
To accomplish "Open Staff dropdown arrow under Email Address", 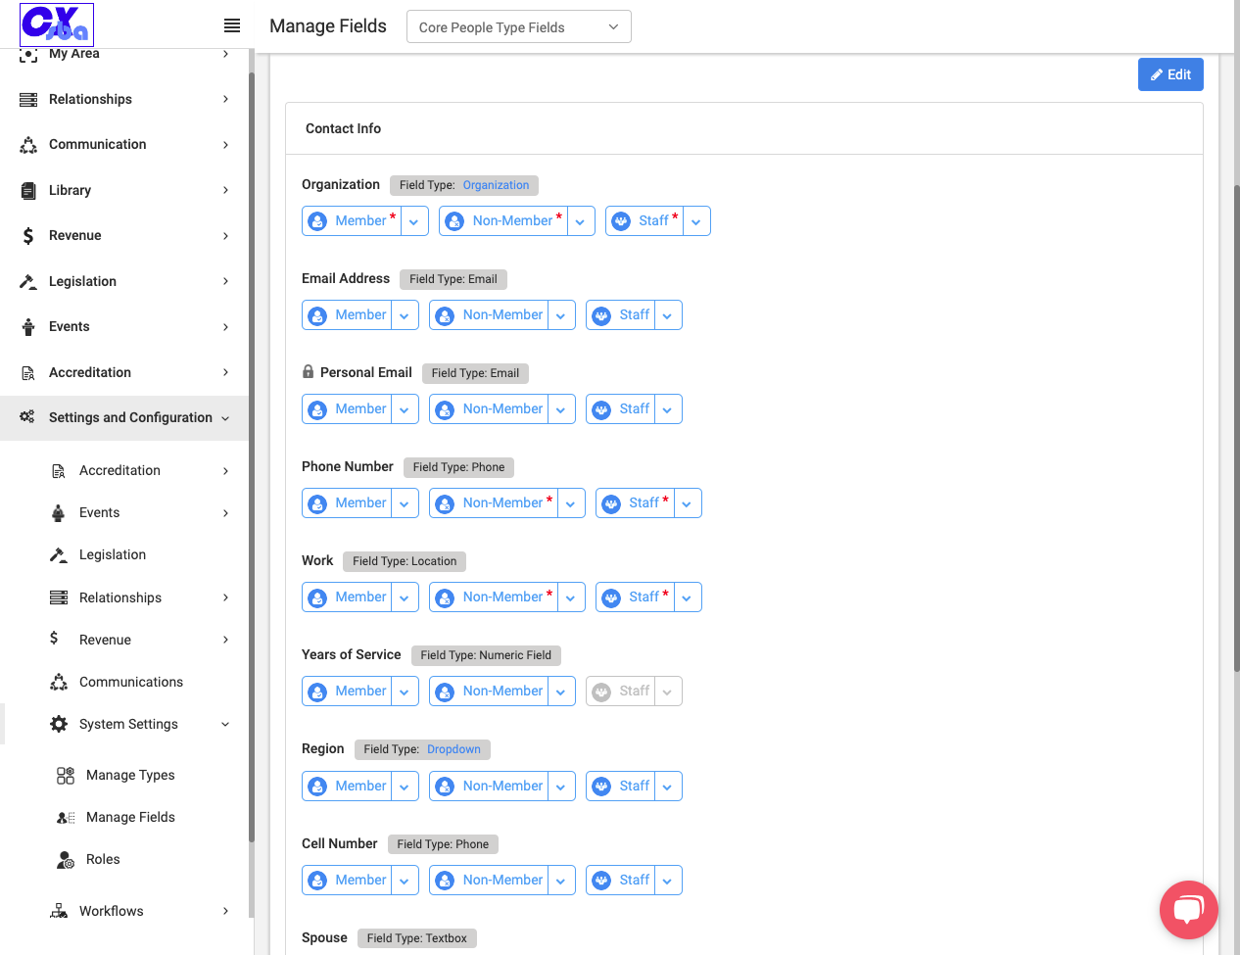I will pos(668,316).
